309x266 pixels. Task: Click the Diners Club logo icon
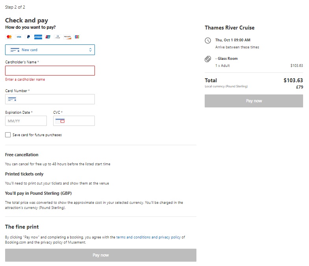pyautogui.click(x=57, y=37)
